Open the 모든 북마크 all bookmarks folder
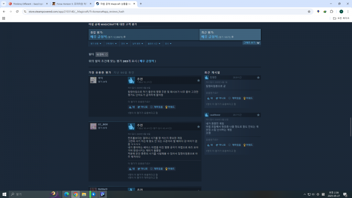The image size is (352, 198). coord(341,18)
